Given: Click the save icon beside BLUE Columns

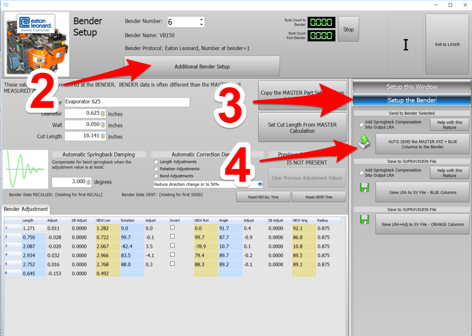Looking at the screenshot, I should coord(364,188).
